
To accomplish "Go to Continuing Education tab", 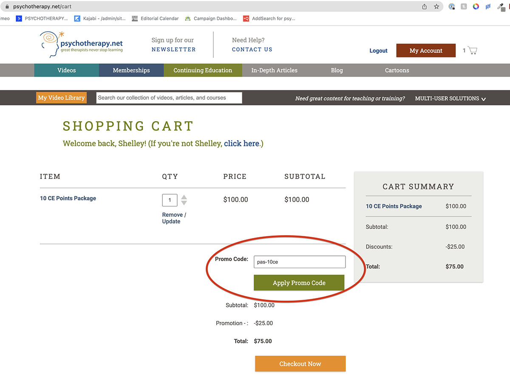I will [203, 70].
